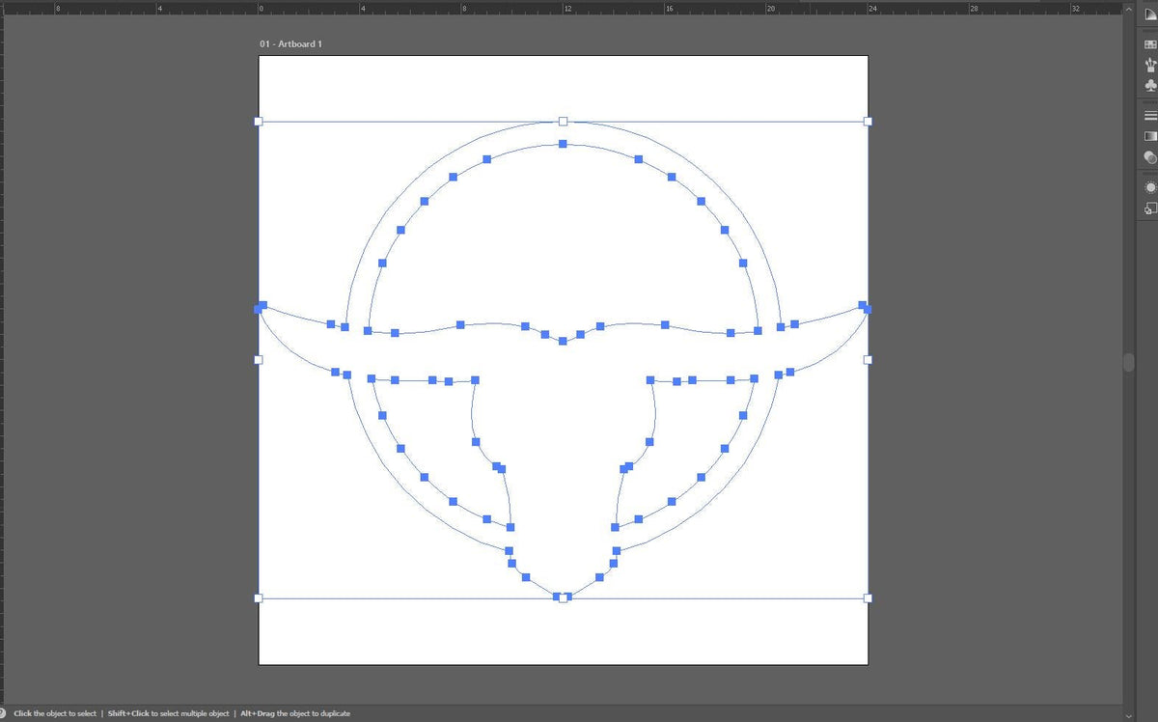Image resolution: width=1158 pixels, height=722 pixels.
Task: Click 'Click the object to select' status hint
Action: pyautogui.click(x=55, y=713)
